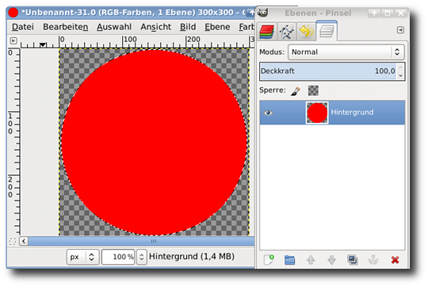Screen dimensions: 428x287
Task: Toggle the lock alpha channel checkerboard icon
Action: 313,90
